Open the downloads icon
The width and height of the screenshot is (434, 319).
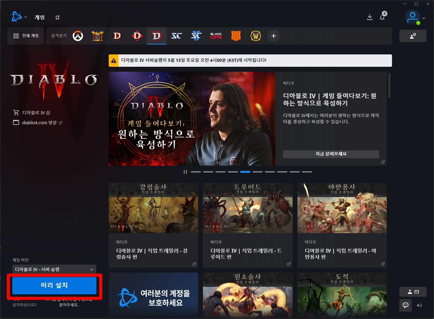(369, 17)
